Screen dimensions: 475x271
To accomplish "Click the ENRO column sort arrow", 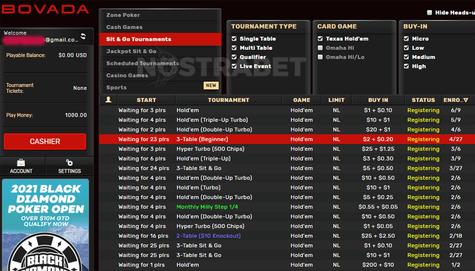I will pyautogui.click(x=466, y=100).
